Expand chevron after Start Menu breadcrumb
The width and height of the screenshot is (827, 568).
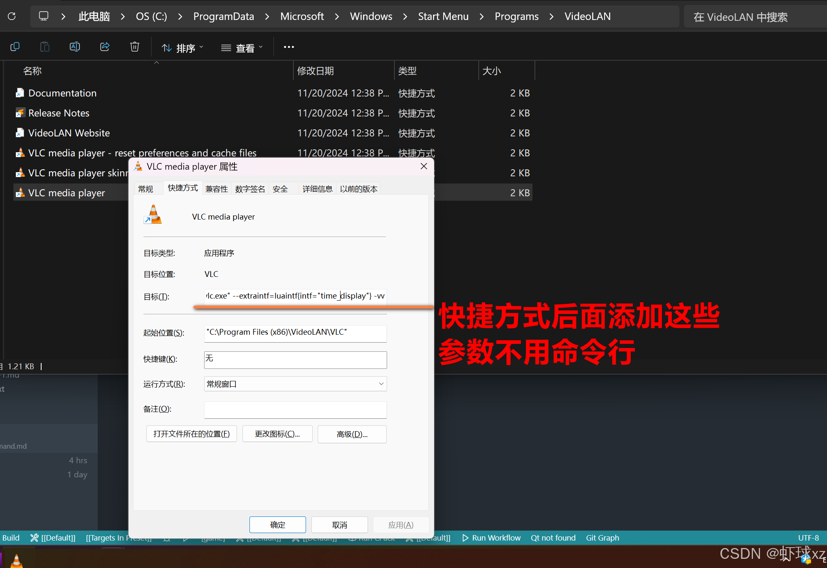[482, 16]
